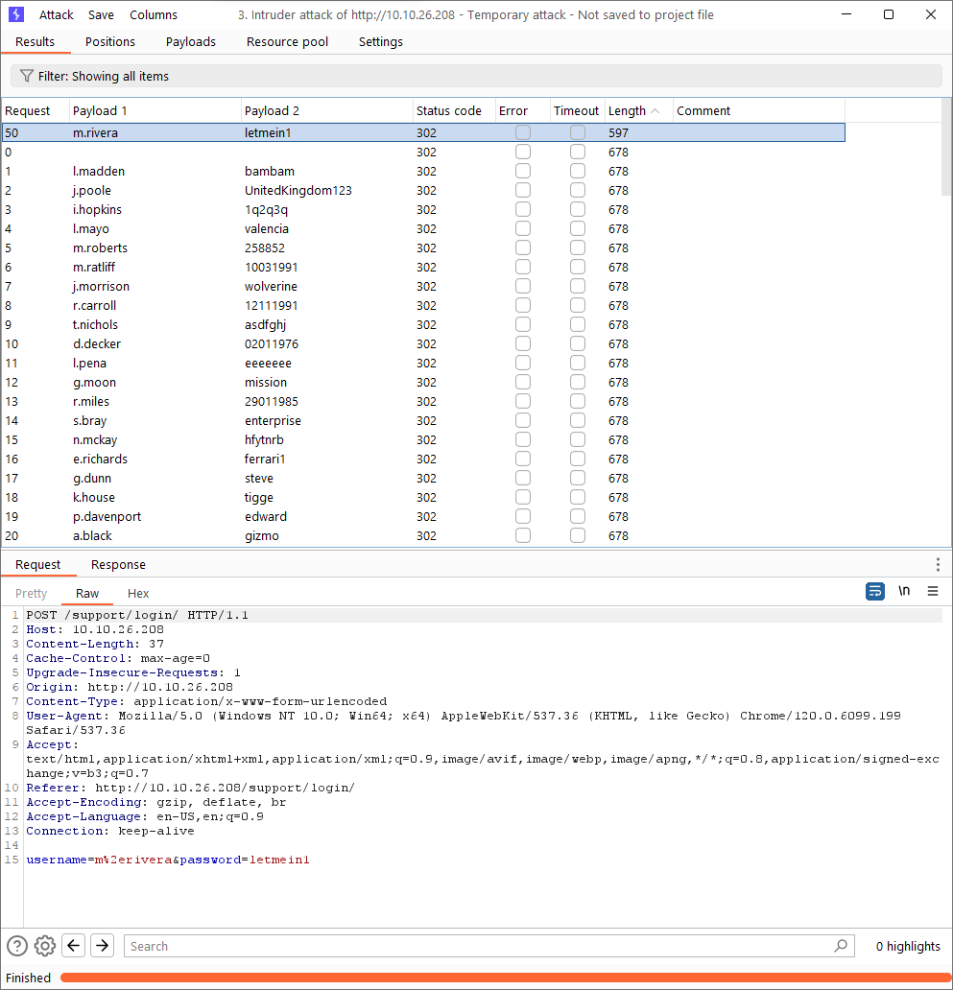
Task: Toggle Error checkbox for l.madden row
Action: coord(523,171)
